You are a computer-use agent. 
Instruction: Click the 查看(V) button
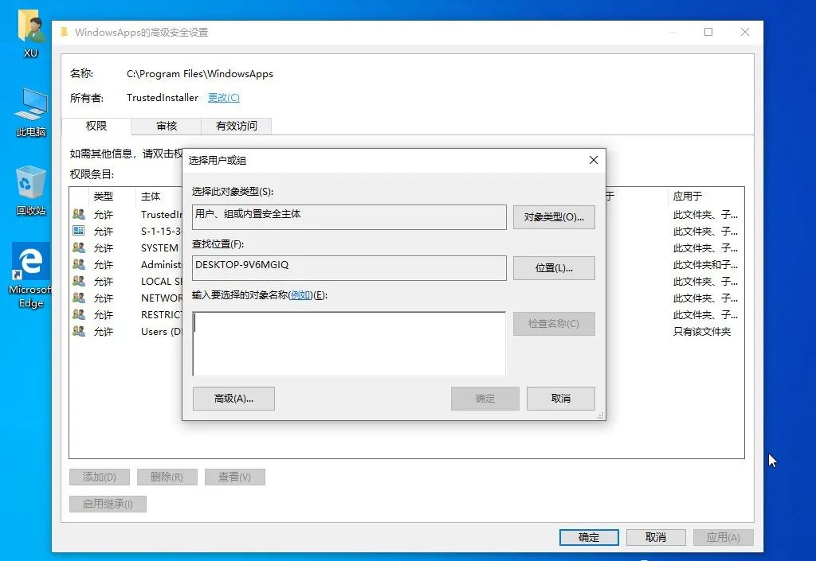[235, 477]
